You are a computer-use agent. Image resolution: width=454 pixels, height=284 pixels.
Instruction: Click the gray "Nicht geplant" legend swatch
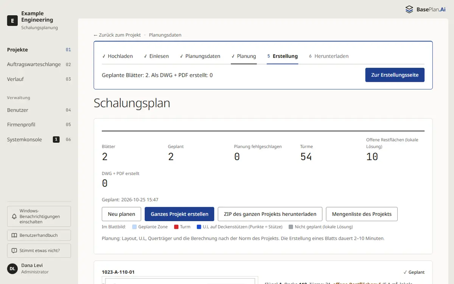(x=291, y=227)
